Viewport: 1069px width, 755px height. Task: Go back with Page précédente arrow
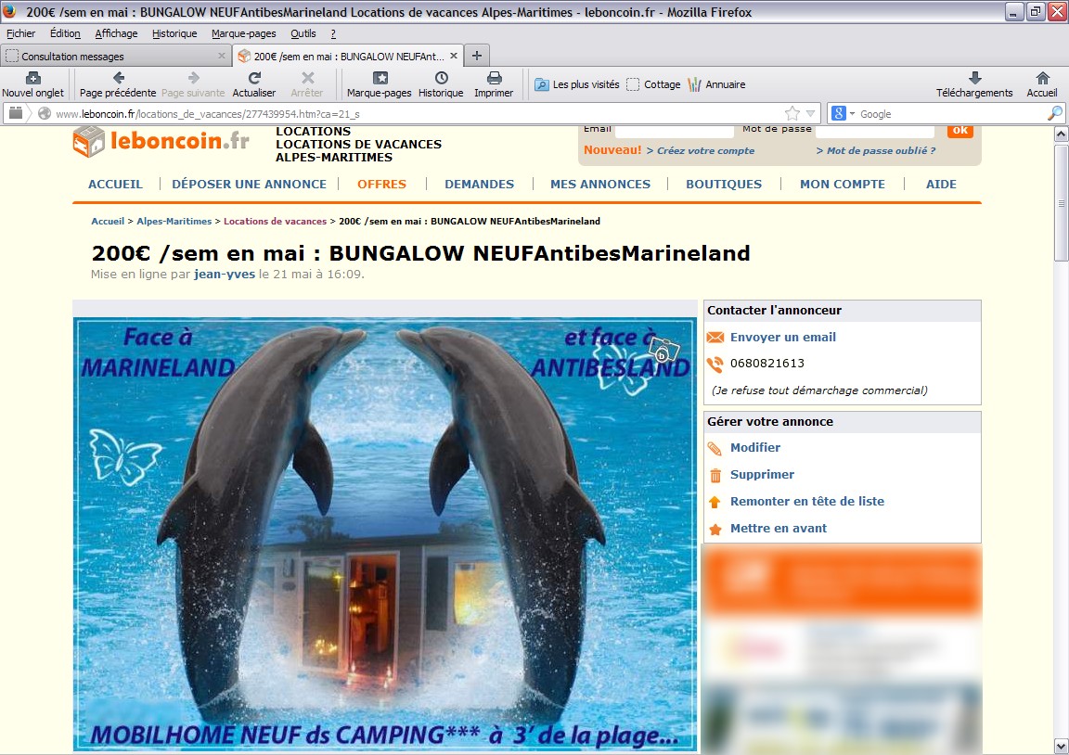pos(118,78)
